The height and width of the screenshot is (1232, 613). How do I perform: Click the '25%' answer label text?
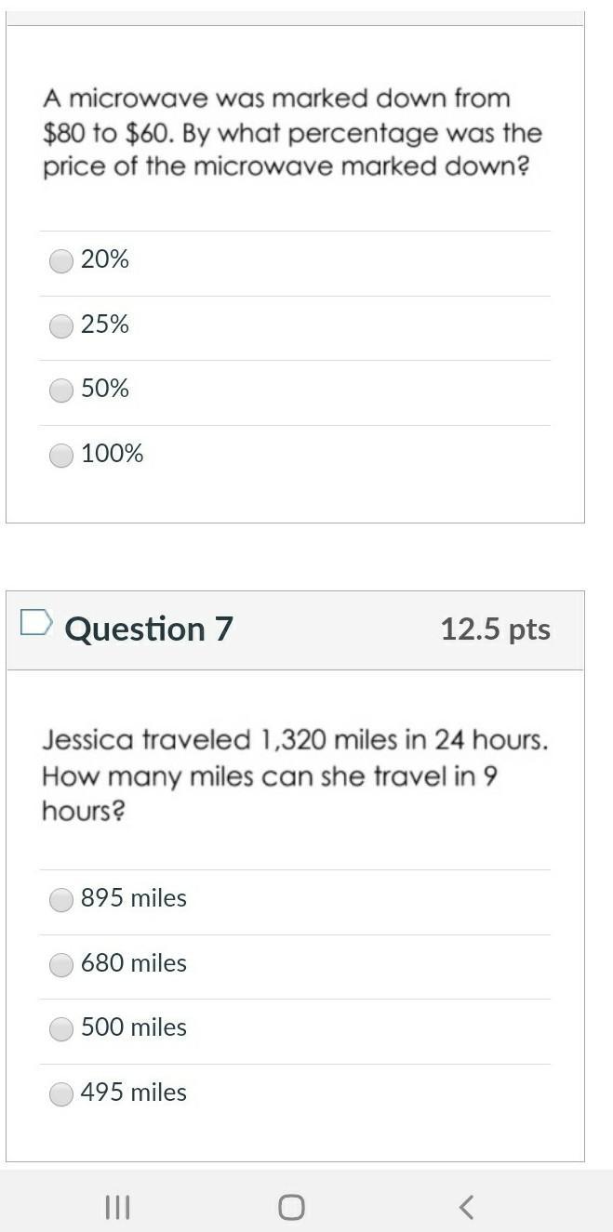tap(105, 324)
